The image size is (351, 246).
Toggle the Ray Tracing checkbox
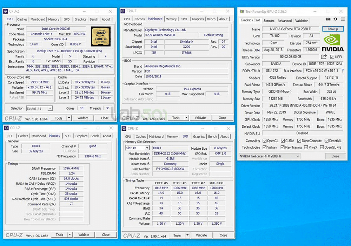(283, 147)
